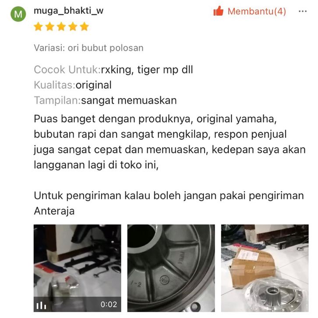This screenshot has height=318, width=318.
Task: Open the cardboard box package photo
Action: click(265, 268)
